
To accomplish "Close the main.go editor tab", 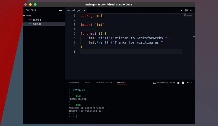I will [84, 10].
